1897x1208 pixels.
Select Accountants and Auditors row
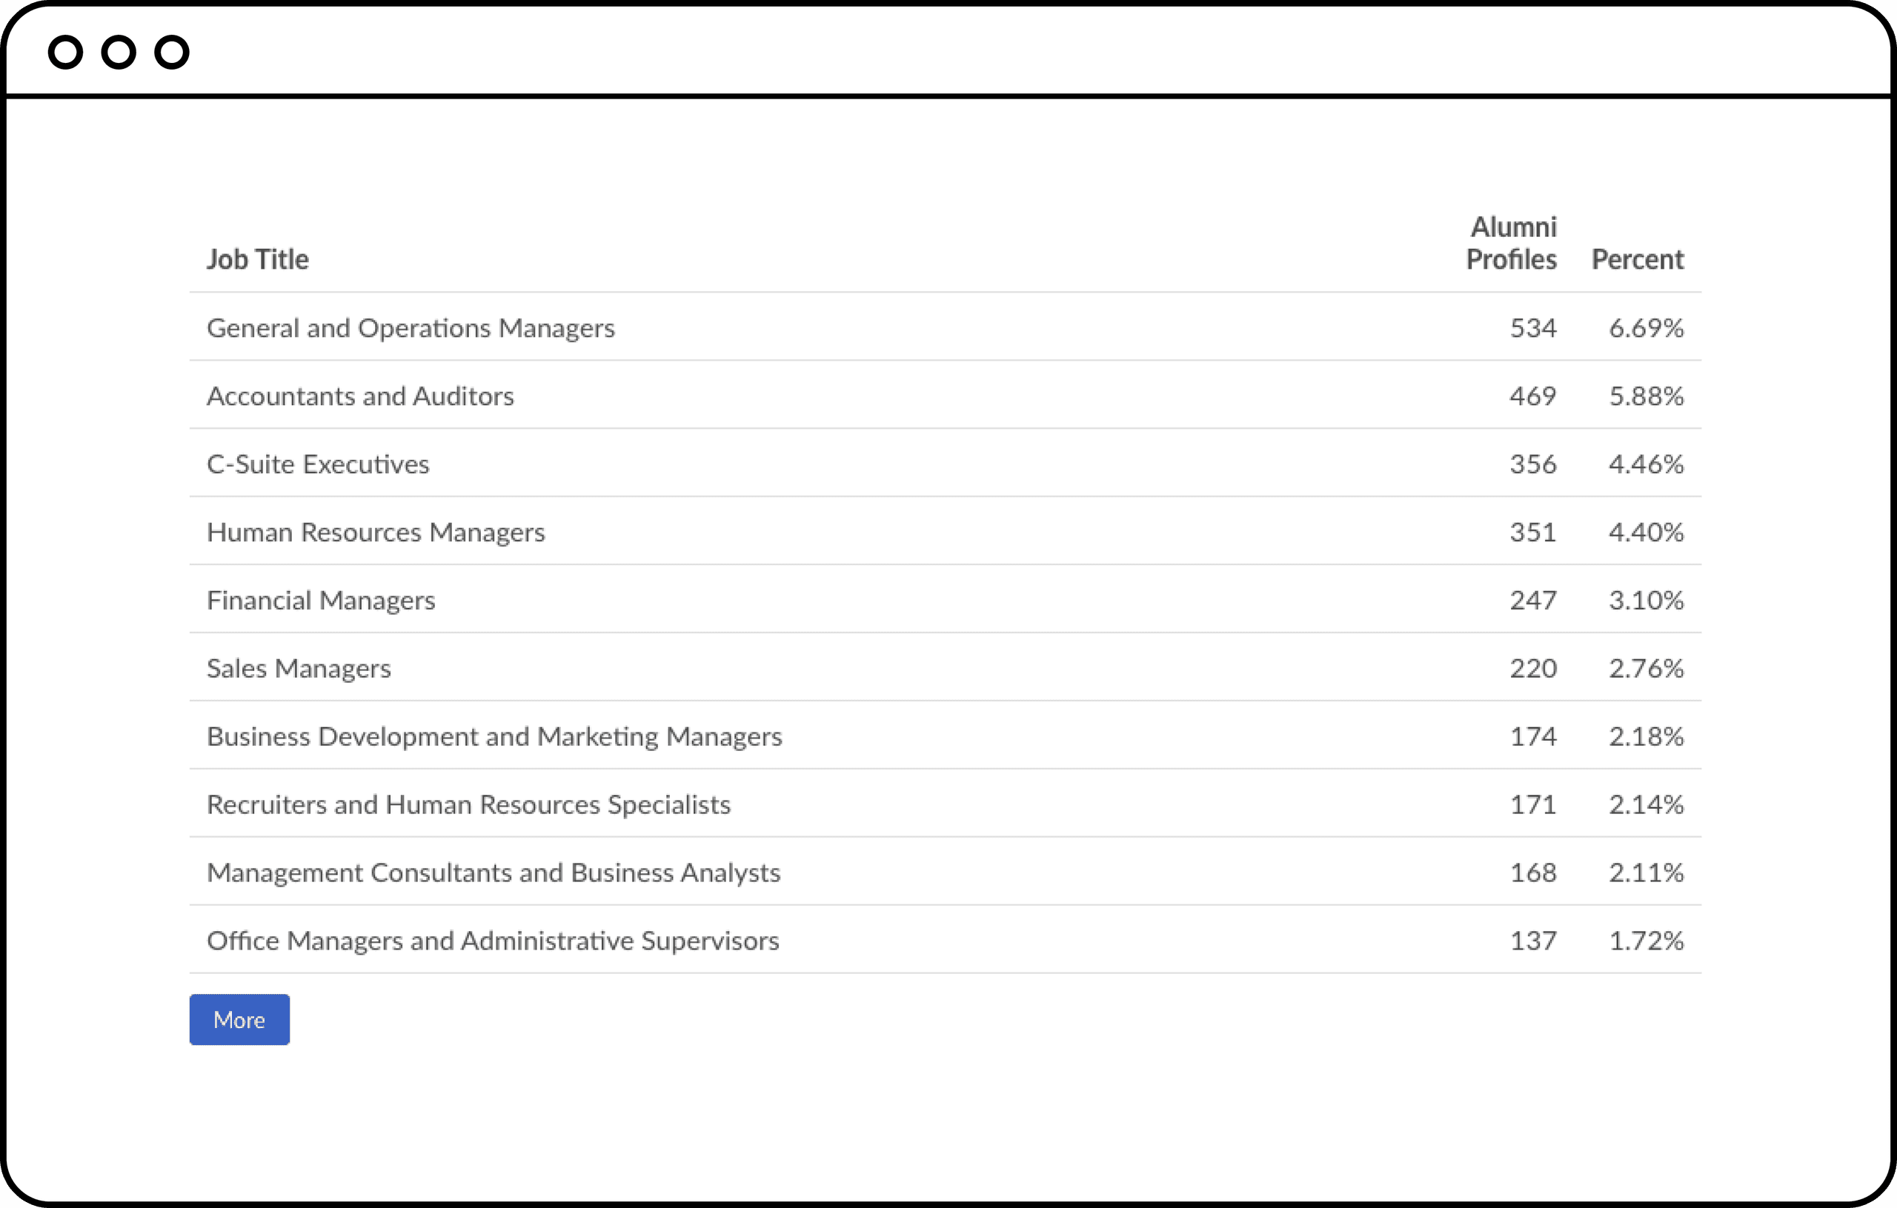click(360, 396)
